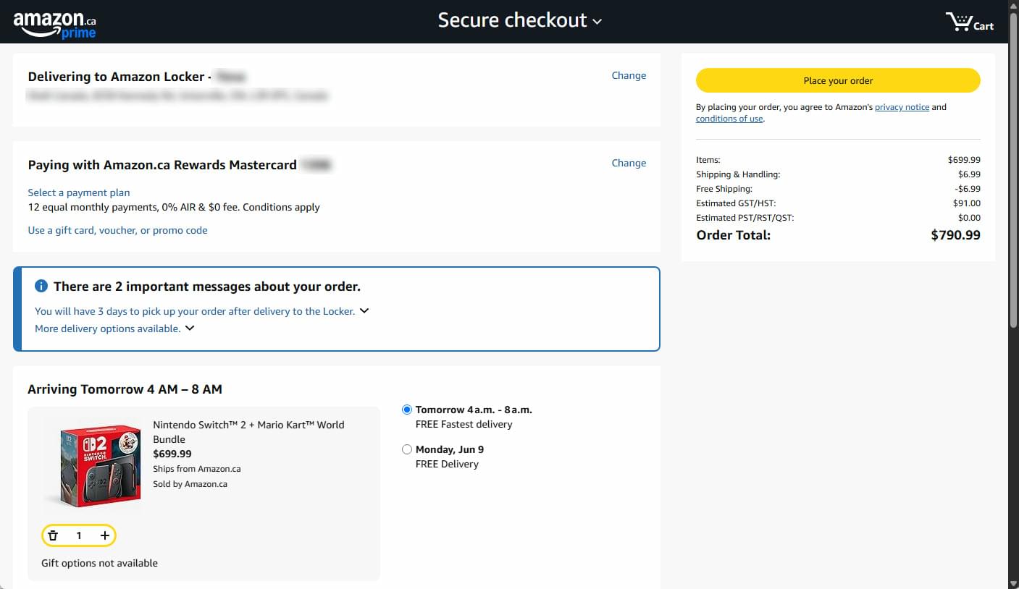Expand the Locker pickup message chevron
This screenshot has width=1019, height=589.
pyautogui.click(x=364, y=310)
